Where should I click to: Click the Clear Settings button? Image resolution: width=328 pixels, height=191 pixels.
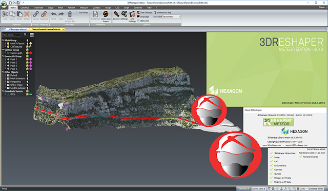145,13
